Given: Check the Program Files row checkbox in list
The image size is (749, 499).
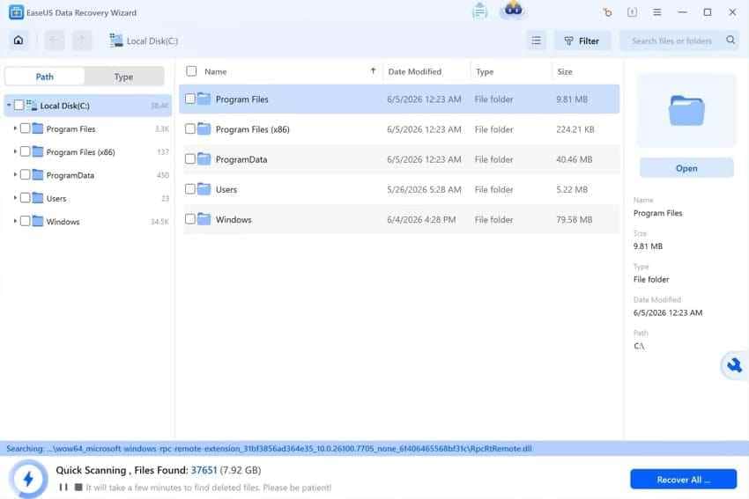Looking at the screenshot, I should point(190,99).
